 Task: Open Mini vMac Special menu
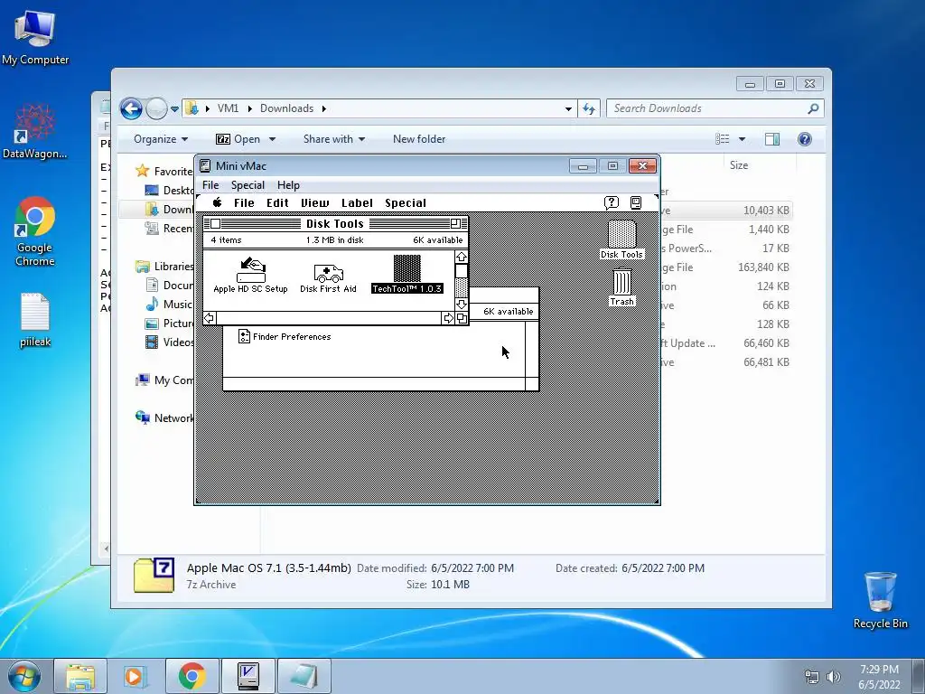(248, 184)
